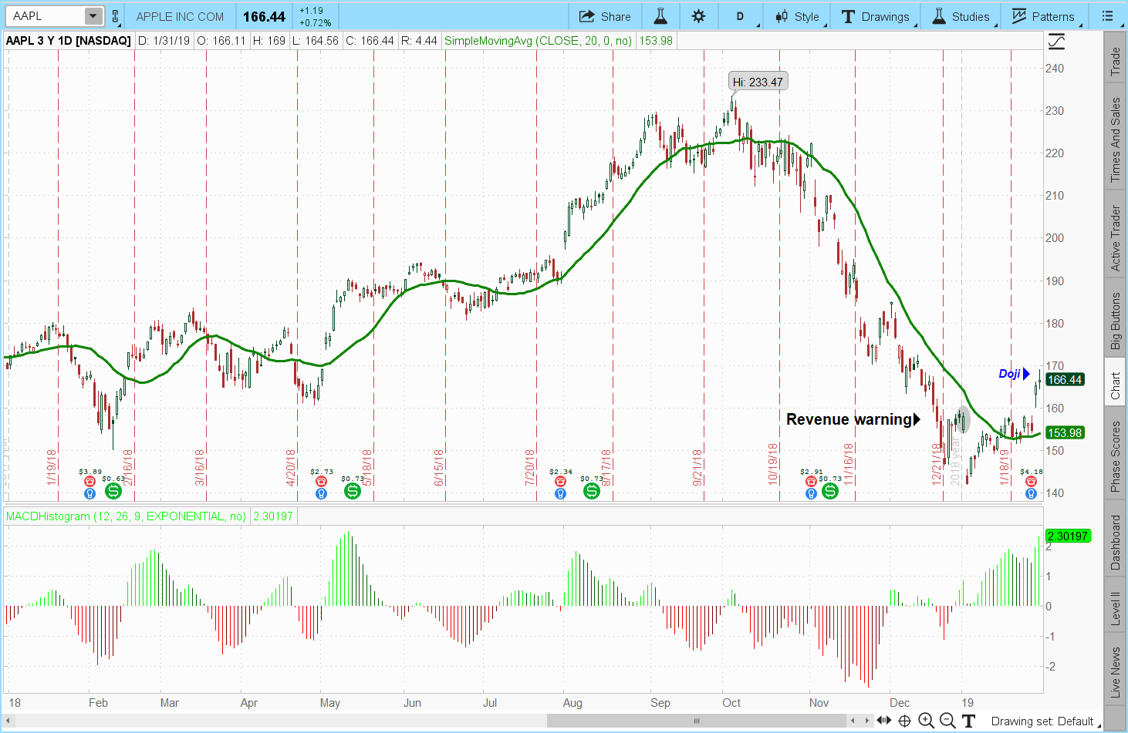This screenshot has height=733, width=1128.
Task: Click the horizontal chart scrollbar thumb
Action: [697, 721]
